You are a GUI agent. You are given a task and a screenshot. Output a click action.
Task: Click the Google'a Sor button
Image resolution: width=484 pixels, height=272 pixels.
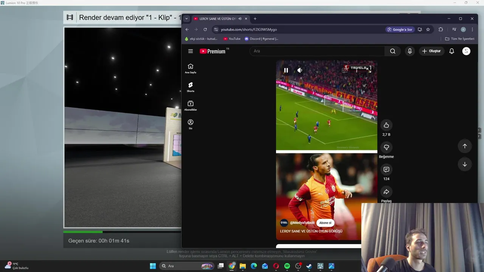tap(400, 29)
